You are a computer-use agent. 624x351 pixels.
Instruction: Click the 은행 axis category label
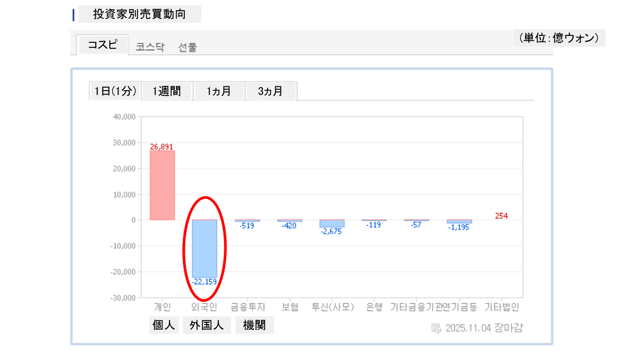pos(374,308)
